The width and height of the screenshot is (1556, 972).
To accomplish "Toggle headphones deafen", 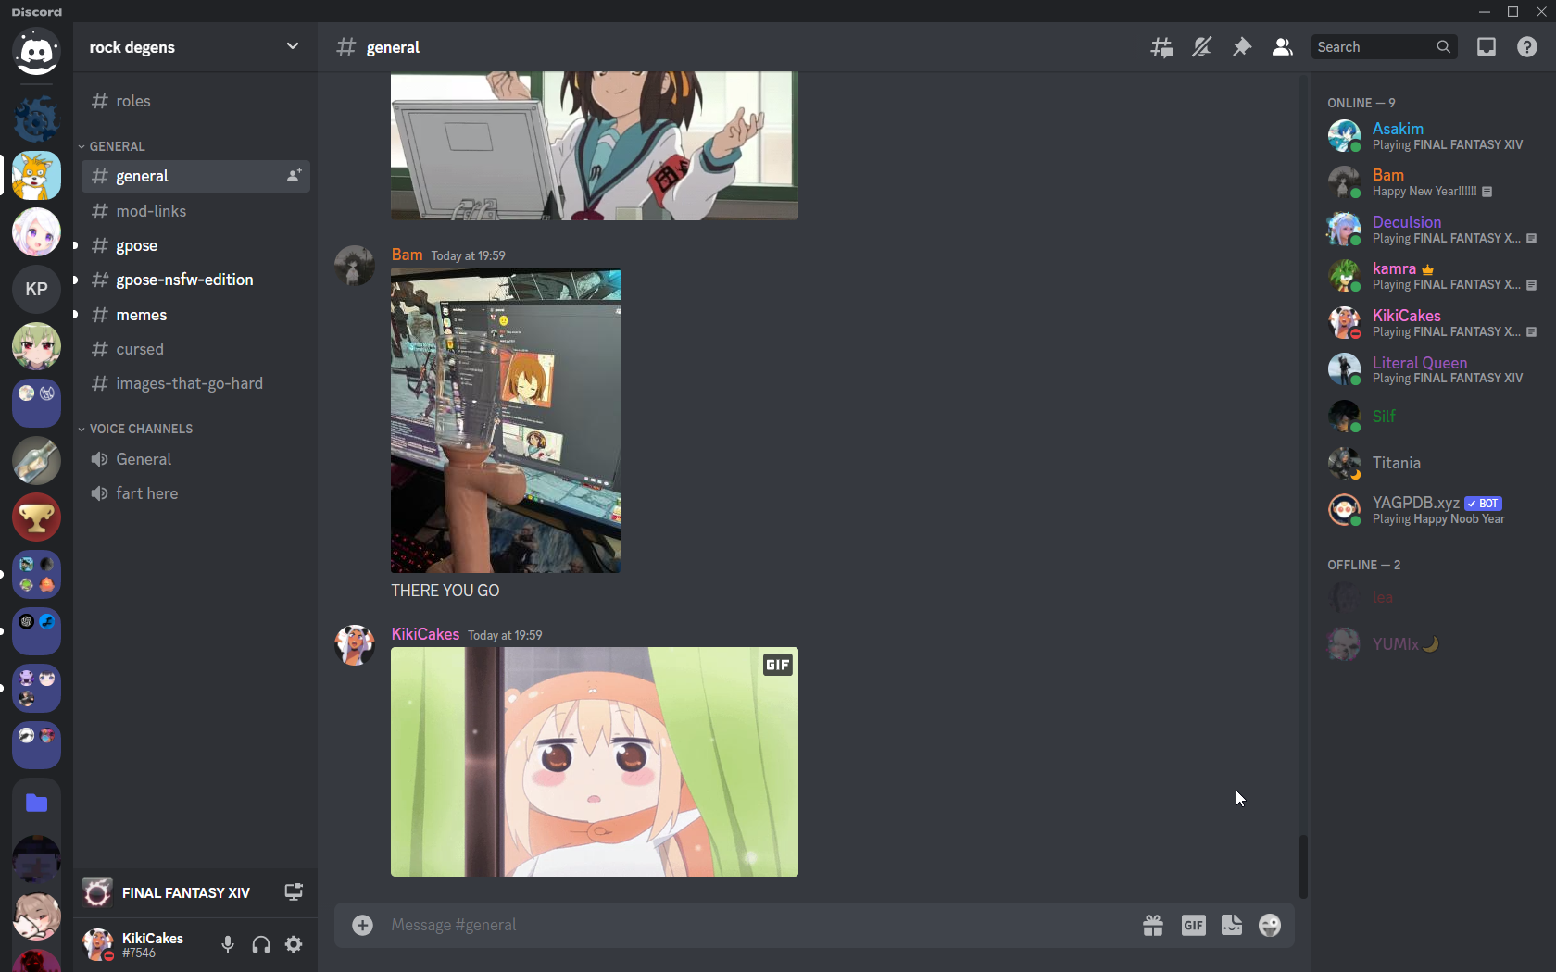I will [x=261, y=944].
